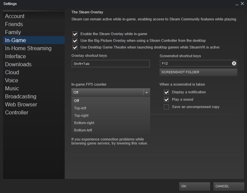Click the Steam can remain active description
The width and height of the screenshot is (247, 193).
[x=154, y=19]
